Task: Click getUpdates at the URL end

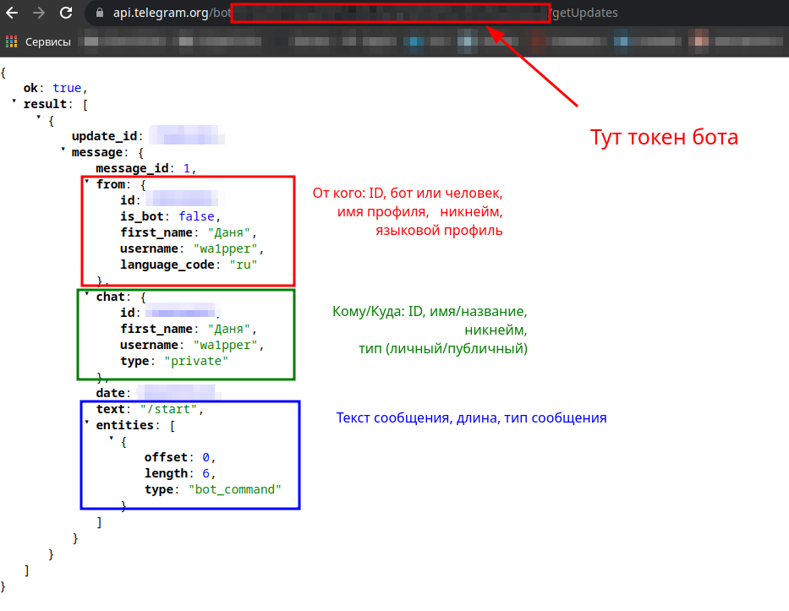Action: (x=585, y=13)
